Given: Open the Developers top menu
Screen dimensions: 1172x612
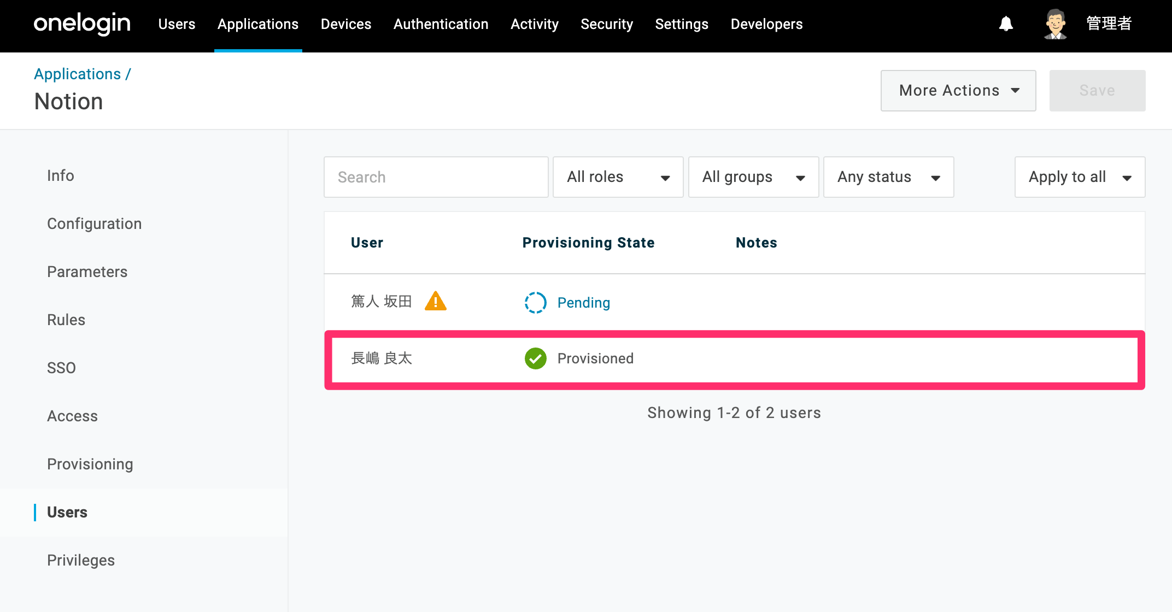Looking at the screenshot, I should click(x=766, y=24).
